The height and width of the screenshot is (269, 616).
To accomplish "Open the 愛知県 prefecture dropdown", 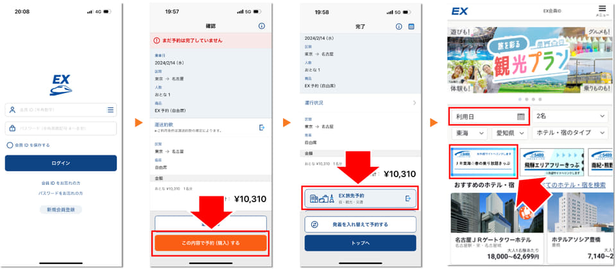I will (509, 134).
